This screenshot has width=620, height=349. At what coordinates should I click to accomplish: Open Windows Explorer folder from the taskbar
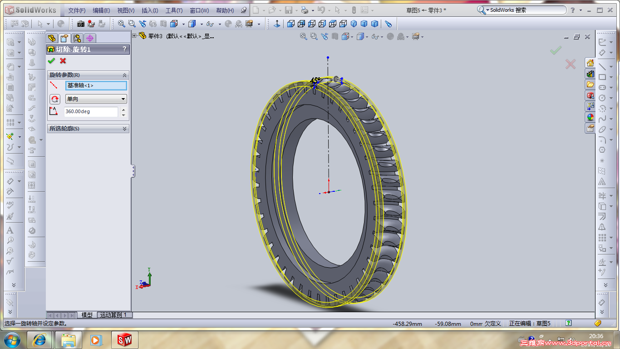pos(69,340)
